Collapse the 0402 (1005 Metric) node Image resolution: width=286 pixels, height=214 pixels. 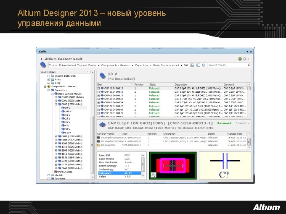click(x=56, y=104)
